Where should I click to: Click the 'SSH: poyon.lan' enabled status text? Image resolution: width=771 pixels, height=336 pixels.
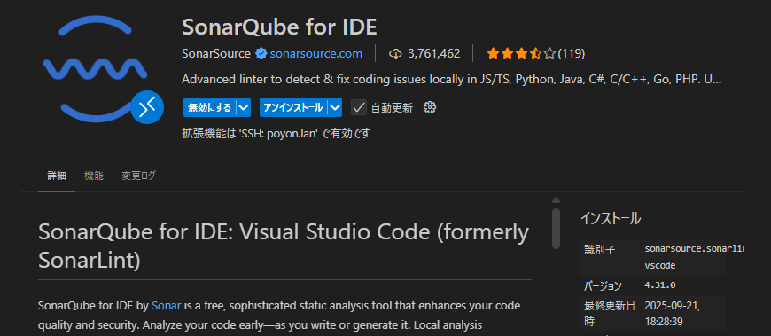tap(276, 133)
